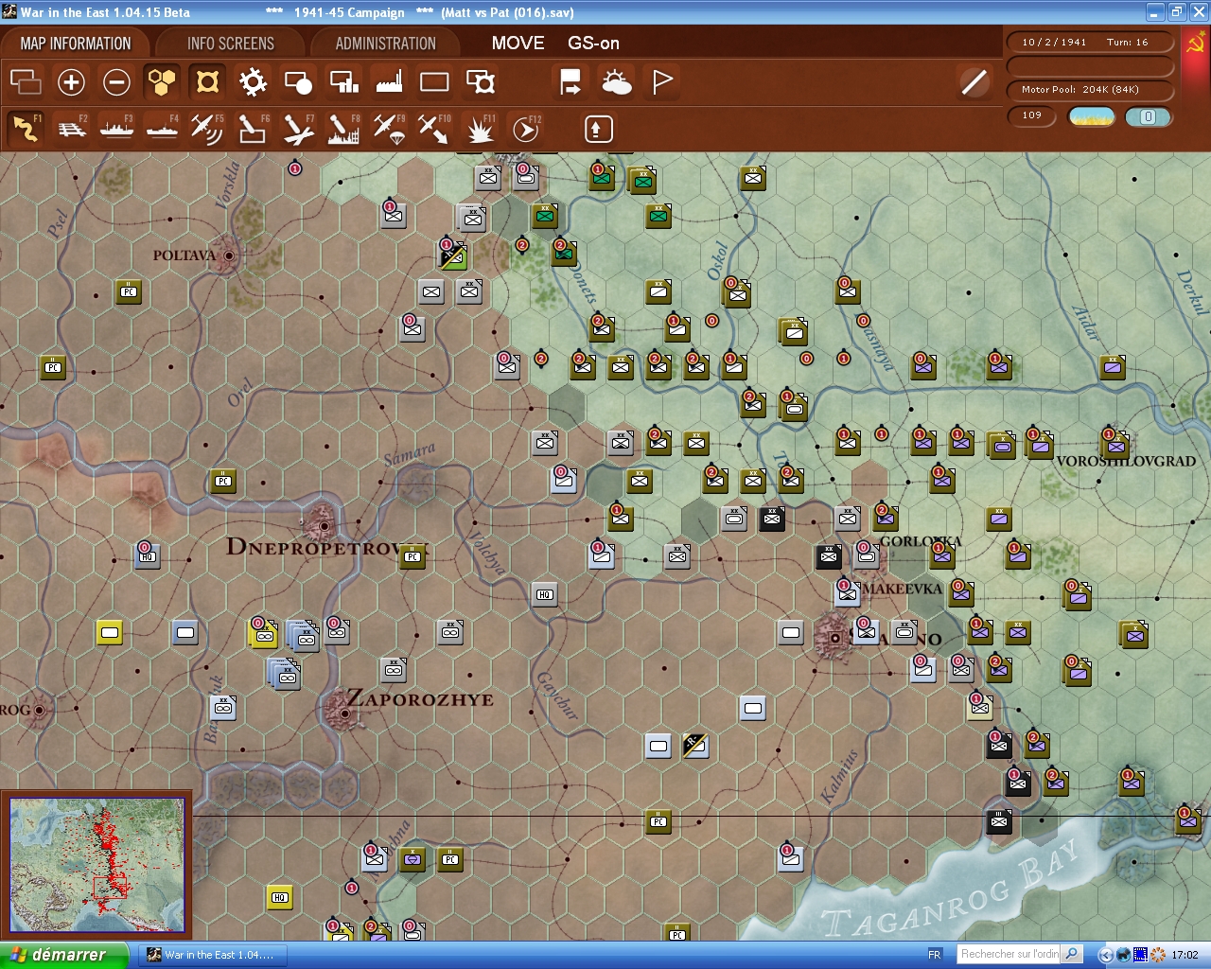Select the MAKEEVKA city label
The image size is (1211, 969).
903,589
